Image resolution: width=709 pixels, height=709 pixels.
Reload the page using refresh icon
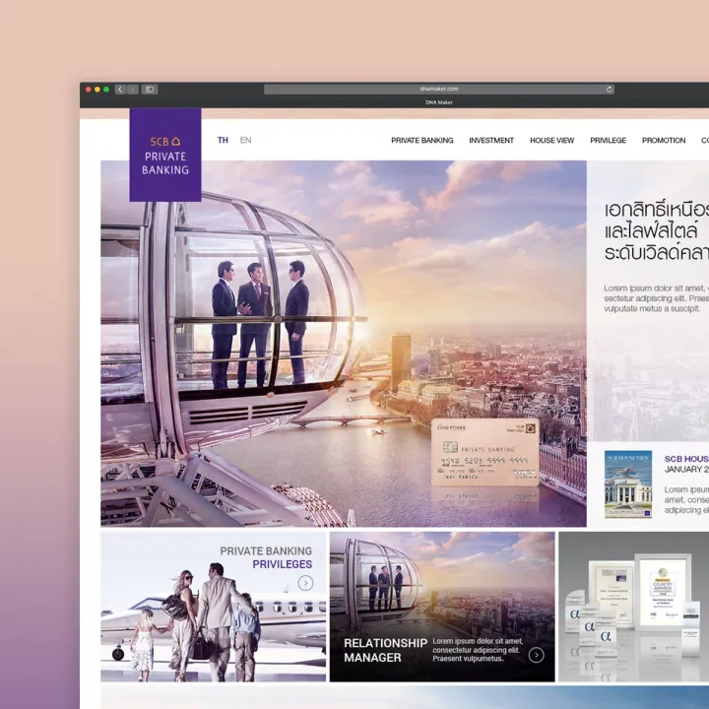(610, 90)
